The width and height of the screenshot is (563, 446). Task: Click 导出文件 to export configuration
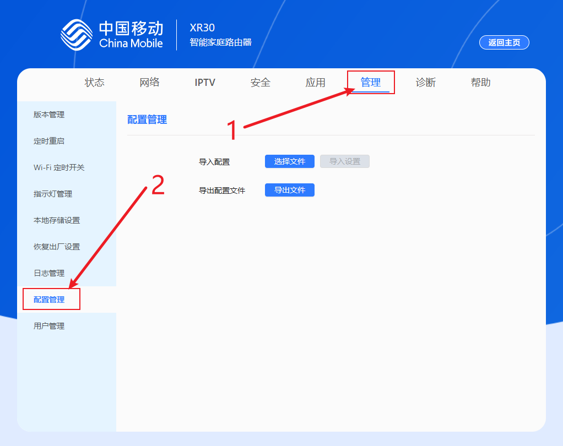tap(289, 189)
